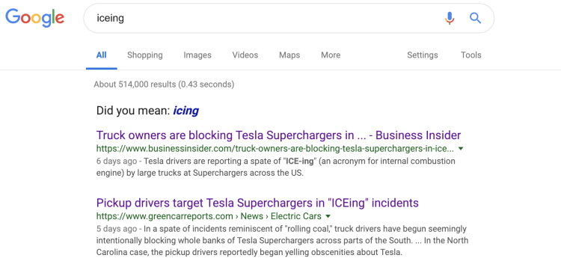Image resolution: width=561 pixels, height=270 pixels.
Task: Switch to the Images tab
Action: [x=197, y=55]
